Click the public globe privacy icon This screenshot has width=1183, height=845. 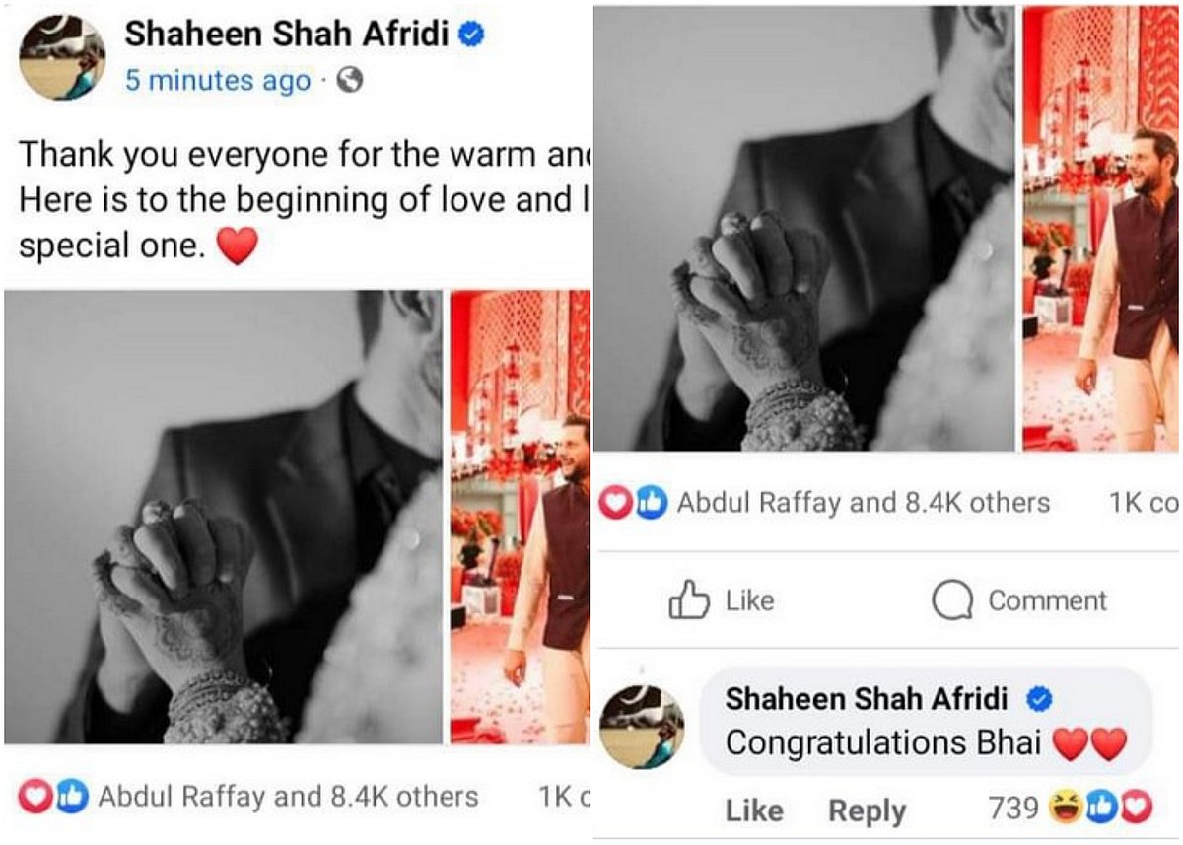click(x=350, y=82)
